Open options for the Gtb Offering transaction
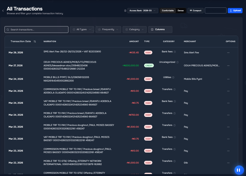This screenshot has height=176, width=246. coord(228,163)
